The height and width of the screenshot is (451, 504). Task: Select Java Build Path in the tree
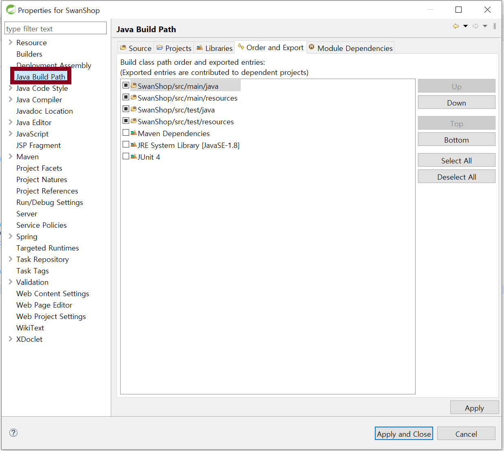pyautogui.click(x=41, y=77)
